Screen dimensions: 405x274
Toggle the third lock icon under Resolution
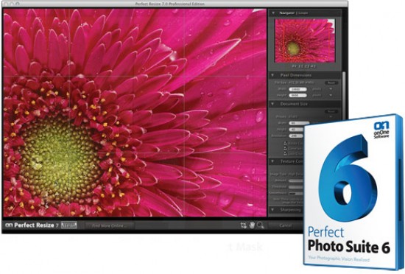click(285, 153)
